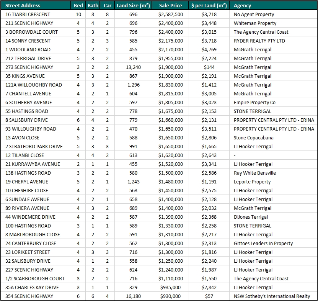Click the $2,587,500 sale price cell
This screenshot has height=301, width=318.
tap(171, 15)
